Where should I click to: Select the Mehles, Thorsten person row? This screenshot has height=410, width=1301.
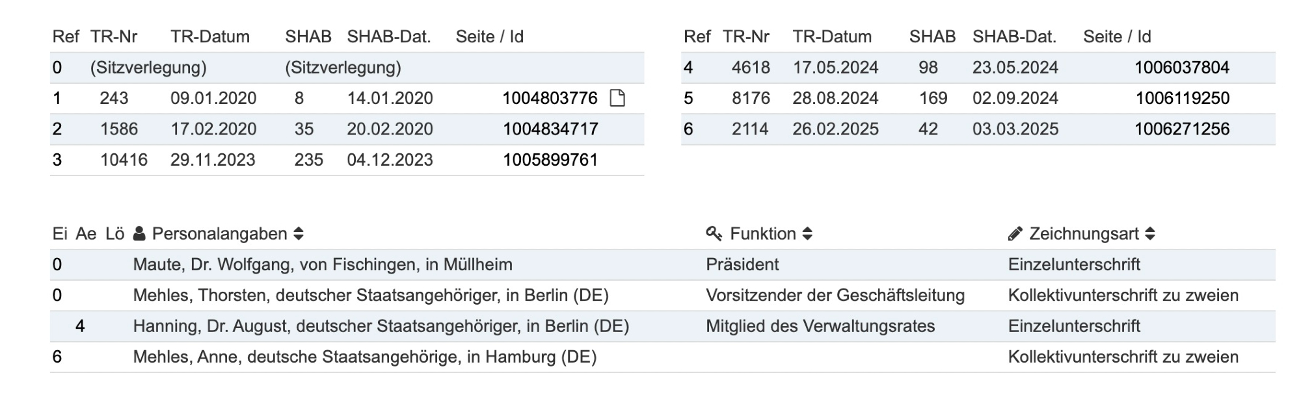(371, 296)
